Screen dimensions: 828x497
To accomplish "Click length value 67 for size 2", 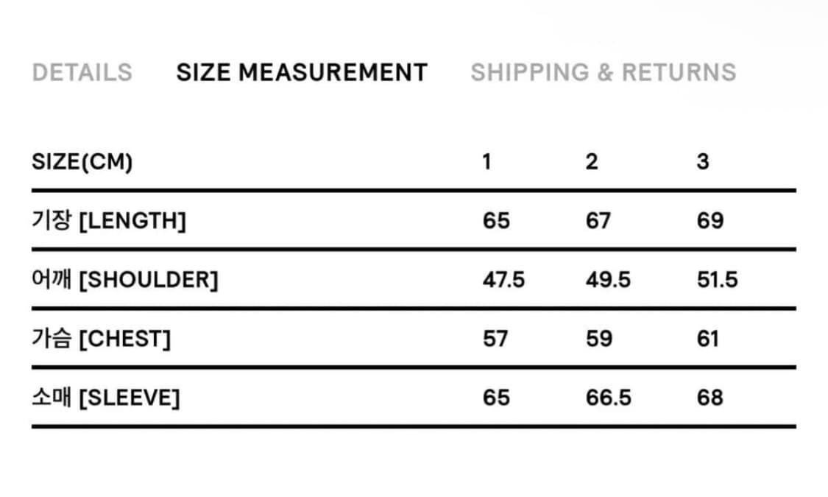I will 598,221.
